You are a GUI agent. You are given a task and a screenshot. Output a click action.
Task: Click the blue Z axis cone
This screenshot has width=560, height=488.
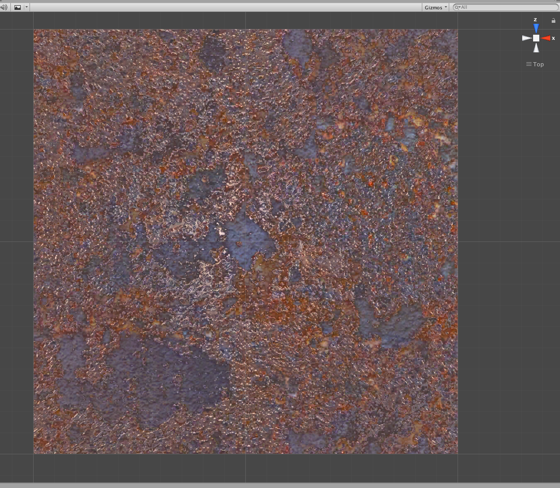(536, 28)
